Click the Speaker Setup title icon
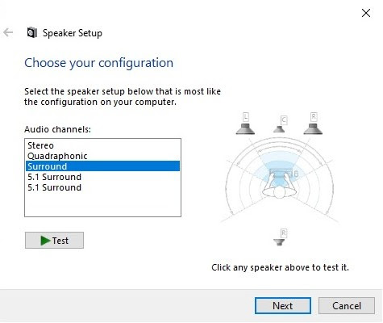The image size is (383, 323). coord(32,33)
